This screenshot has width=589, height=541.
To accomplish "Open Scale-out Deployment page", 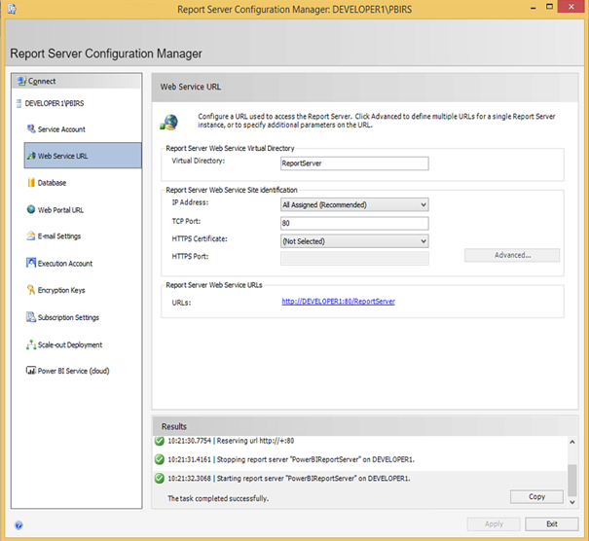I will tap(69, 344).
